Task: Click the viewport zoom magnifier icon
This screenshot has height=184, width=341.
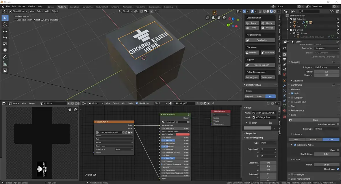Action: pyautogui.click(x=224, y=18)
